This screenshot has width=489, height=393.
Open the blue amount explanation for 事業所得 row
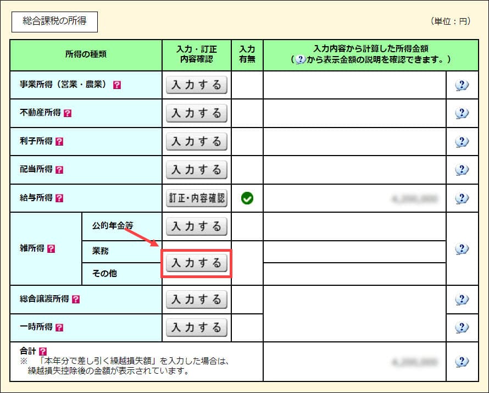coord(462,85)
